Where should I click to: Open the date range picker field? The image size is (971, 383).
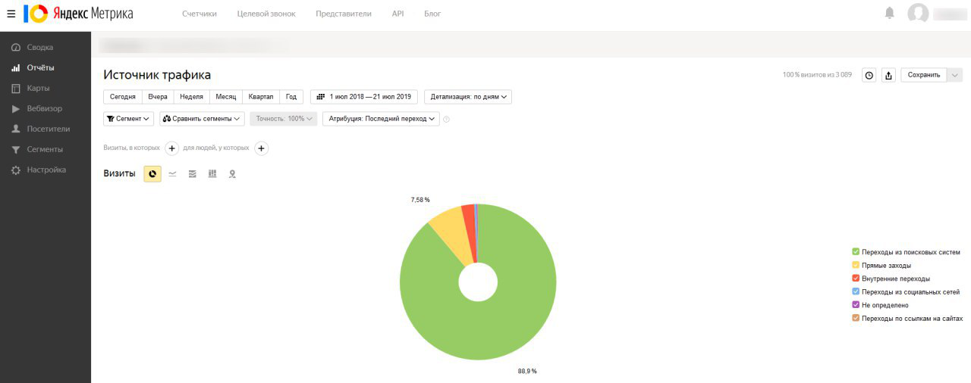click(x=363, y=97)
